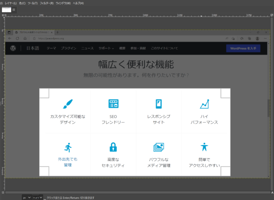Click the このサイトについて nav link
274x200 pixels.
click(x=164, y=48)
